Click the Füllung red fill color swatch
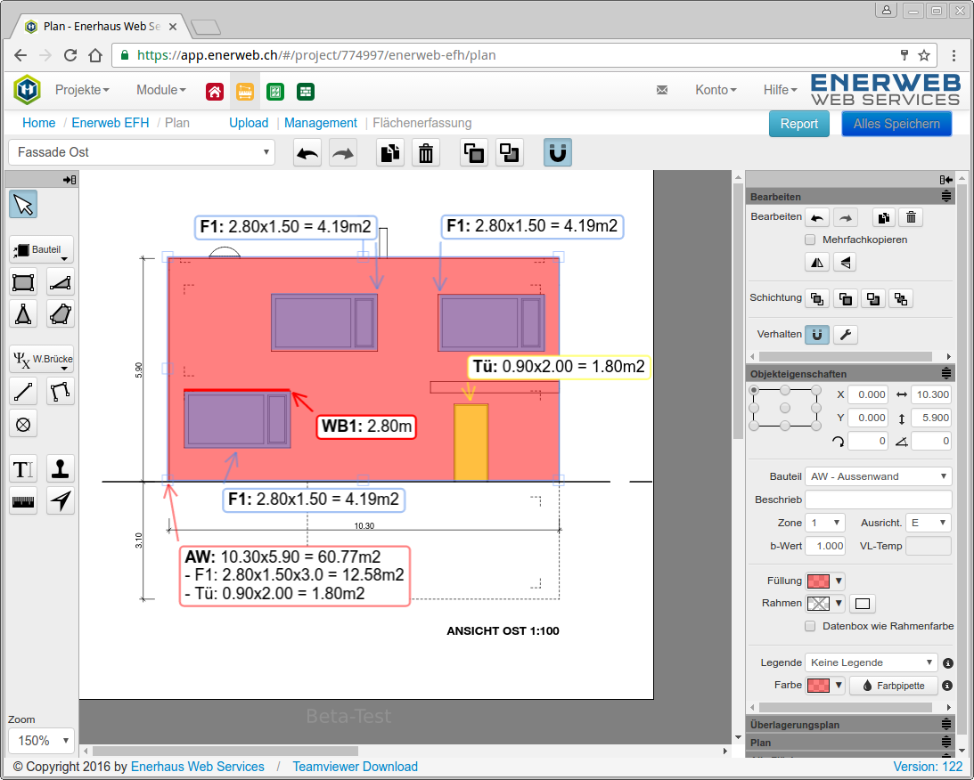The height and width of the screenshot is (780, 974). click(x=817, y=581)
